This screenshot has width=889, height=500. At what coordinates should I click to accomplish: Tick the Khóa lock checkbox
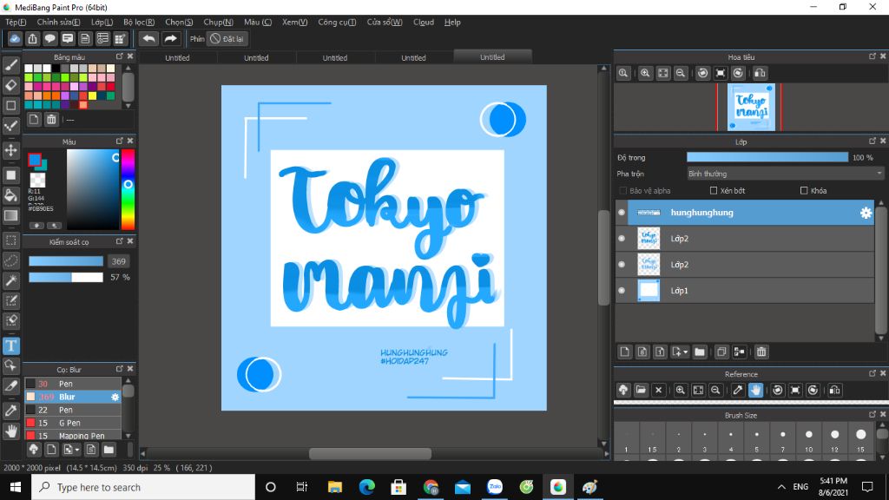(804, 191)
